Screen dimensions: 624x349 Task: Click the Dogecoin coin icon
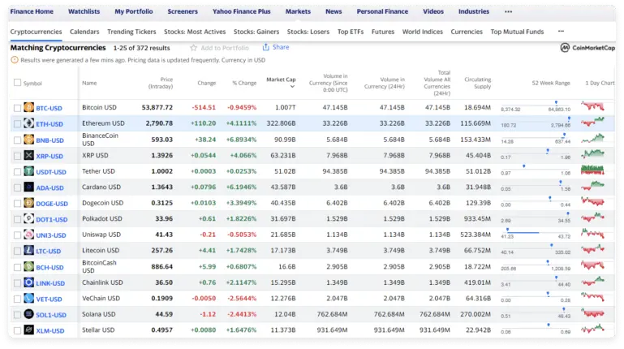[x=29, y=203]
